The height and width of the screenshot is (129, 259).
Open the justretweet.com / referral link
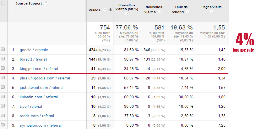pos(42,88)
